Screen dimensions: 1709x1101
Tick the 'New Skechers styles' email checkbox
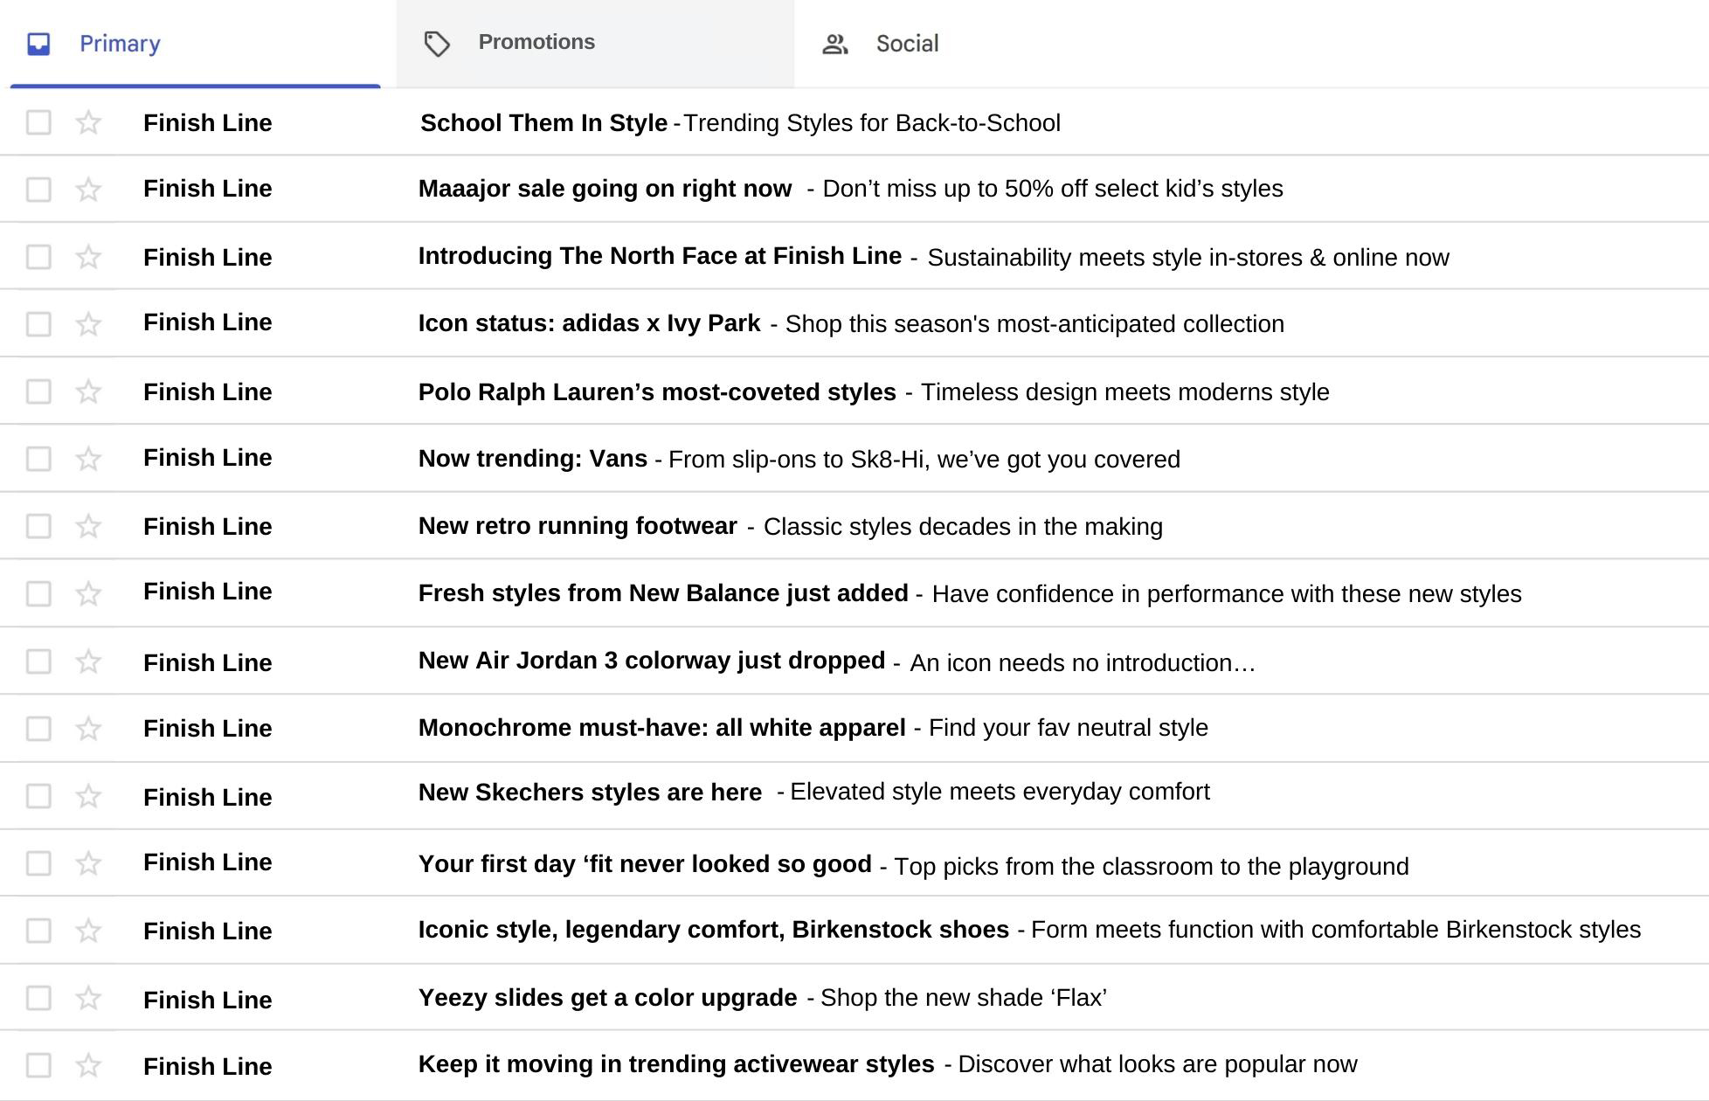(38, 796)
